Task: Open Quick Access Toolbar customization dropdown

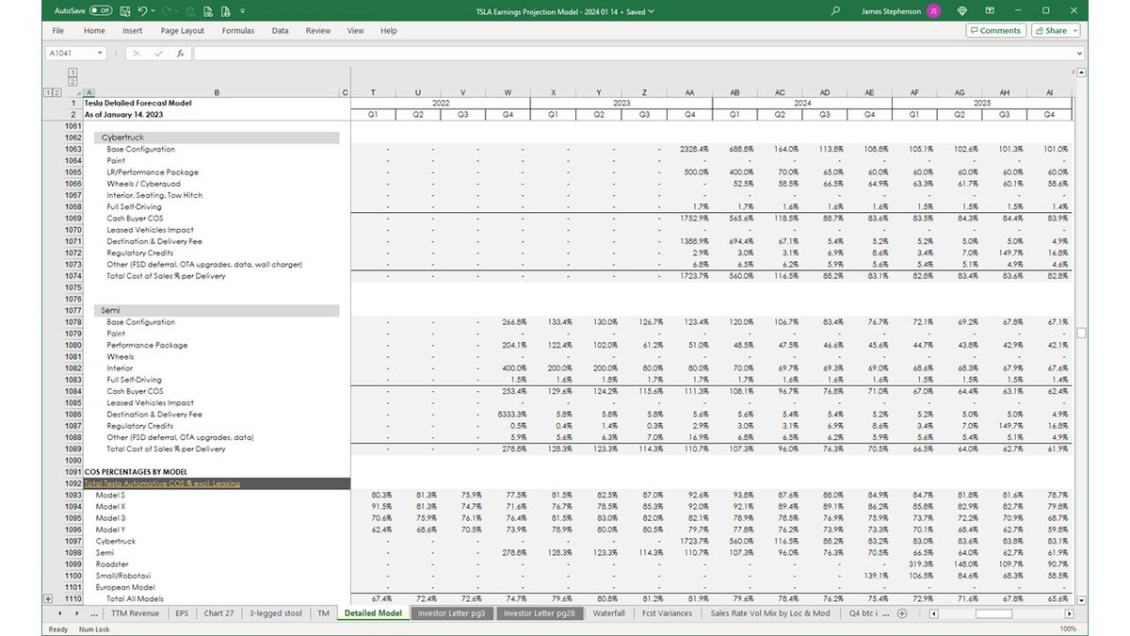Action: [x=242, y=10]
